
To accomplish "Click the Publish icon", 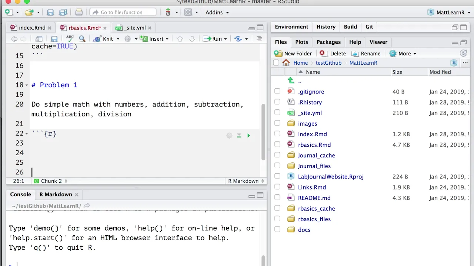I will pyautogui.click(x=238, y=39).
